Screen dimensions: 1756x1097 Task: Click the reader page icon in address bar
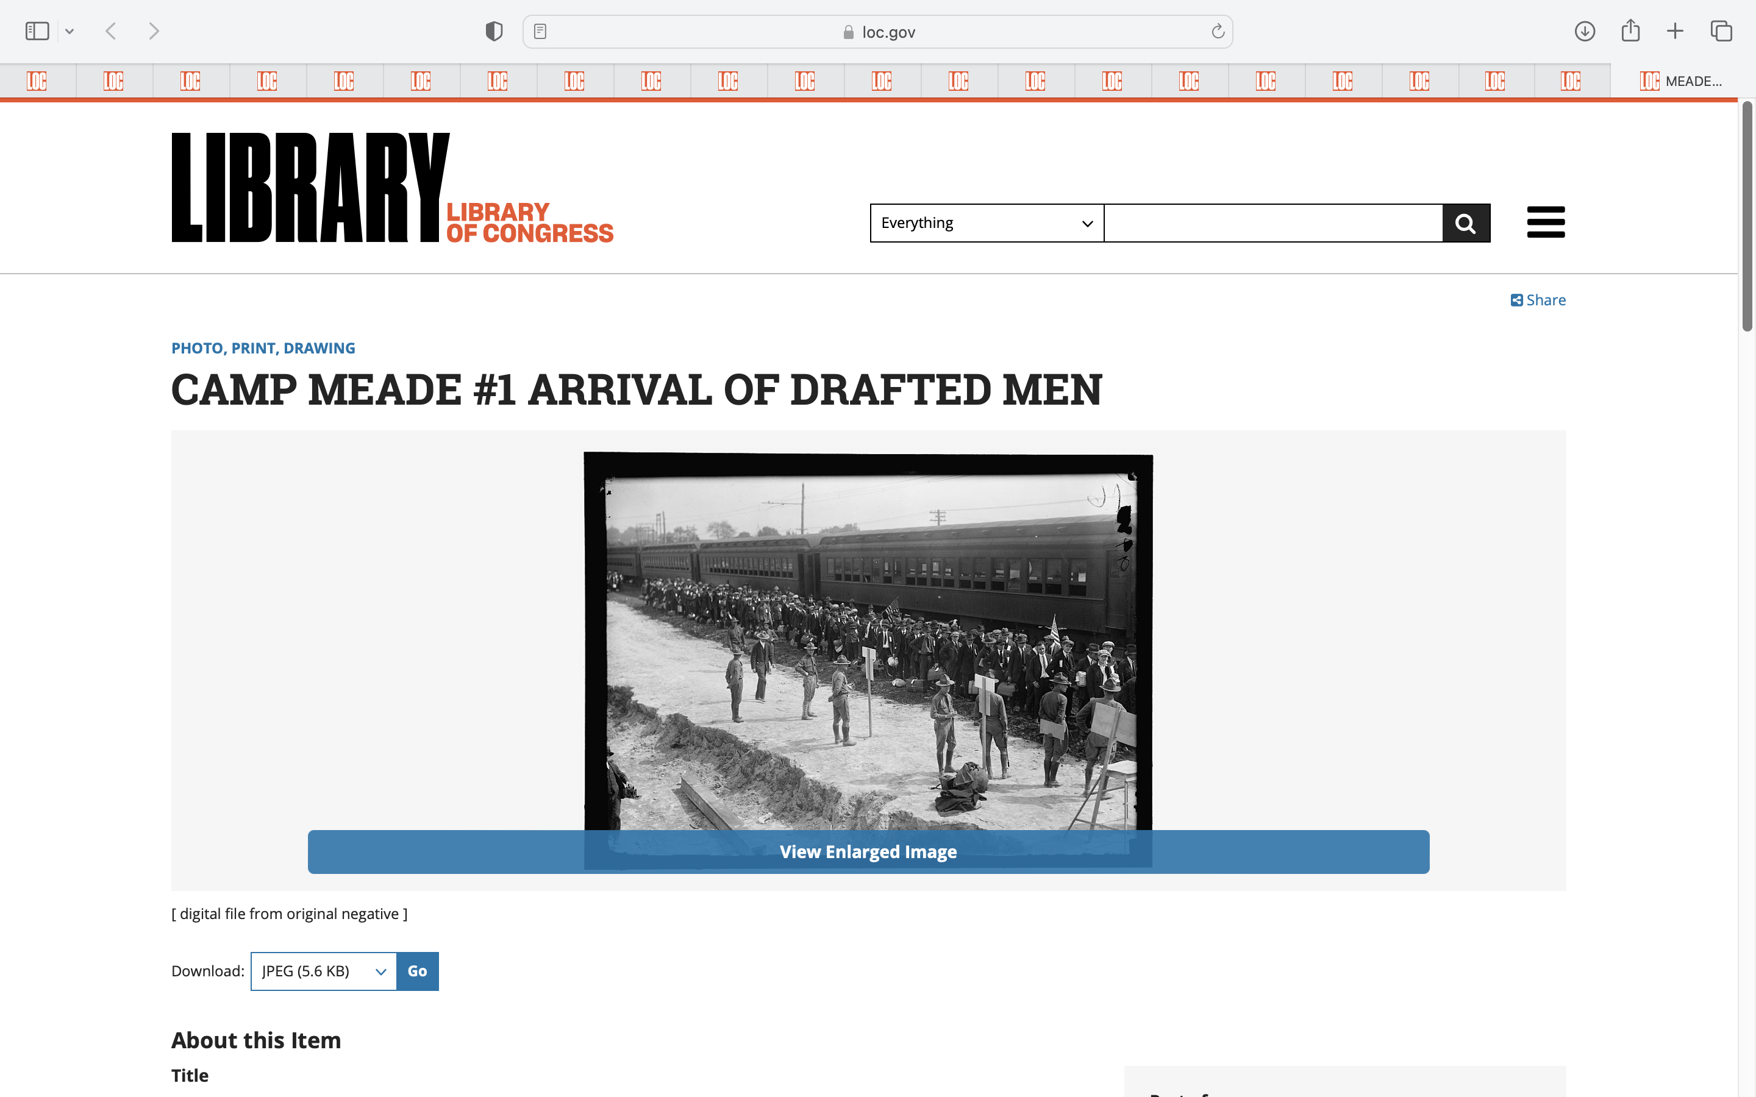(x=540, y=31)
